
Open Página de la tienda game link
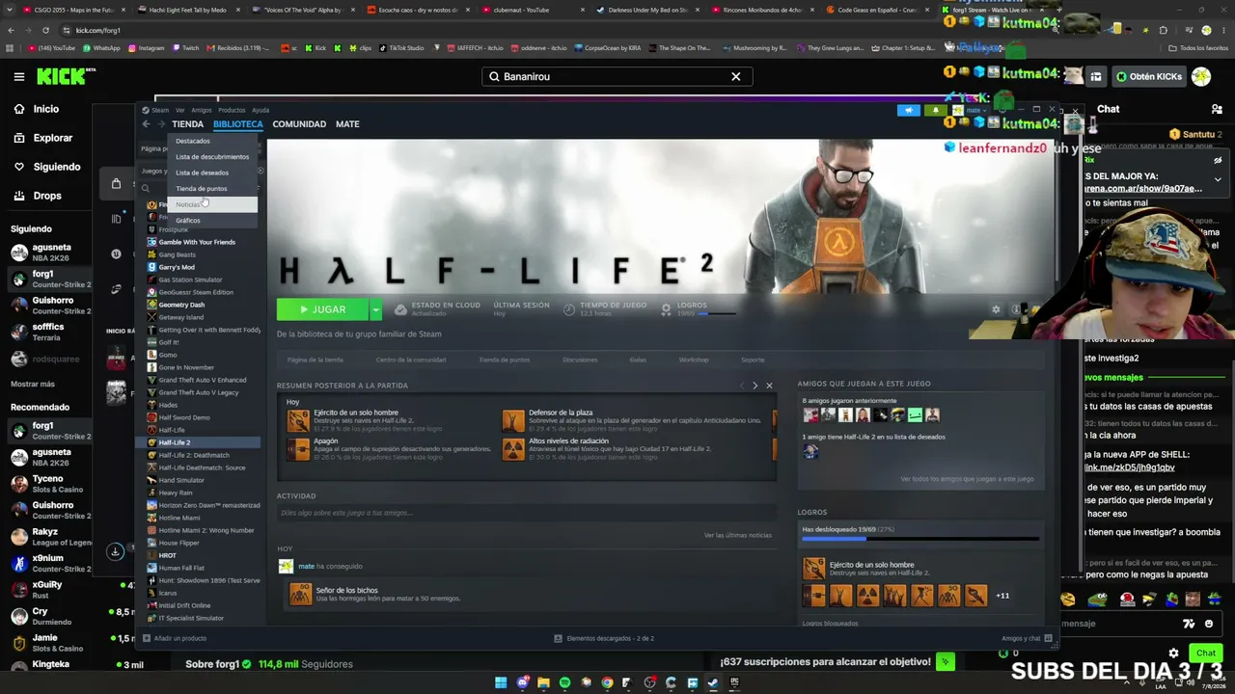315,360
